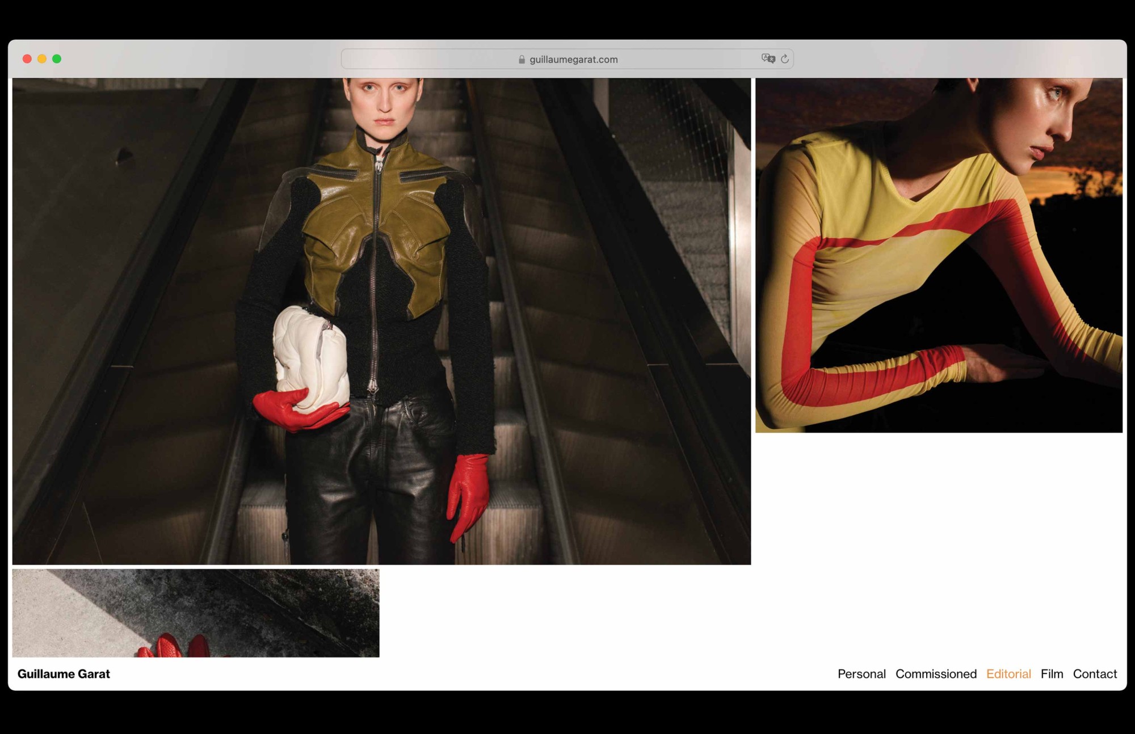Switch to the Commissioned section
The width and height of the screenshot is (1135, 734).
[936, 674]
